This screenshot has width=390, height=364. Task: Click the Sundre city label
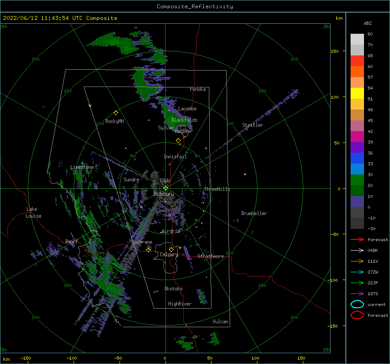(x=131, y=180)
